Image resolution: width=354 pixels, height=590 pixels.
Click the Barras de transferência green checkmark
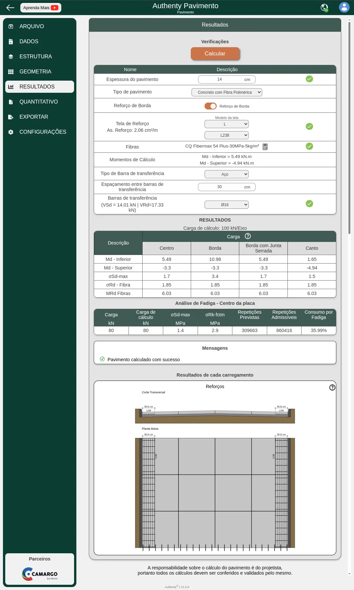[x=309, y=204]
